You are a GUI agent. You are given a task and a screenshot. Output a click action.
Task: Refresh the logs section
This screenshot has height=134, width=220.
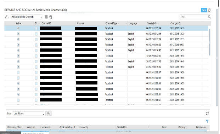207,113
